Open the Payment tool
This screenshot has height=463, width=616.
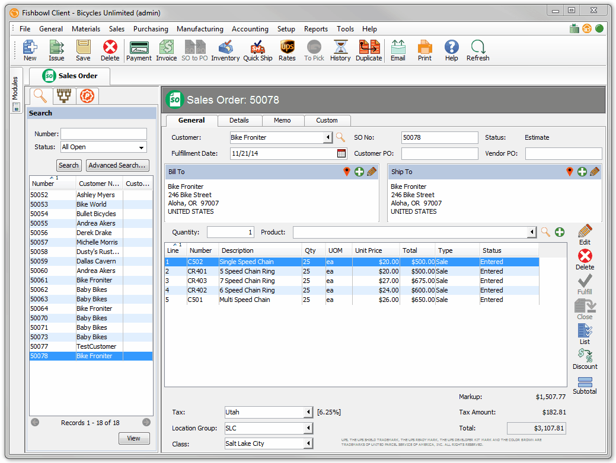139,50
